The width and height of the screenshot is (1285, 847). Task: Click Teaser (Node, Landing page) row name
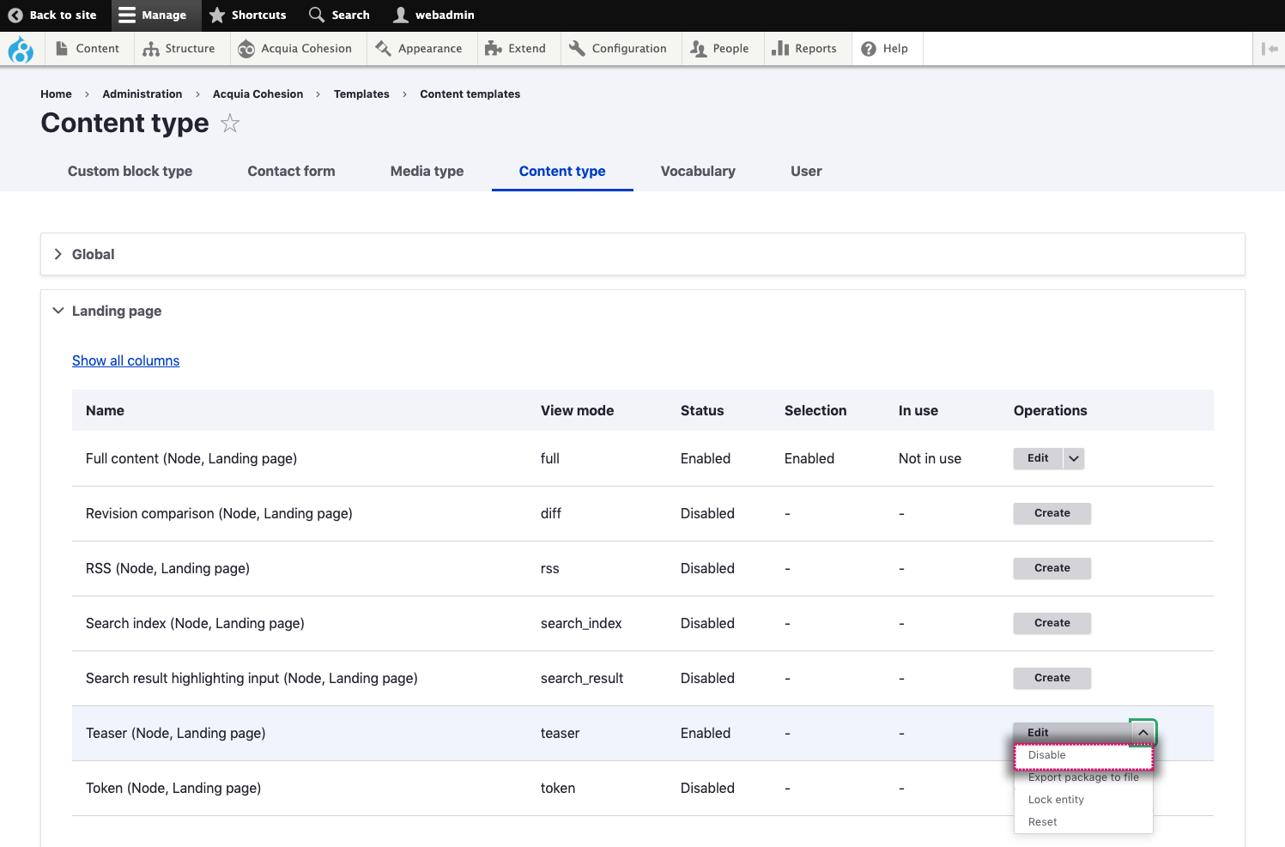pos(176,734)
